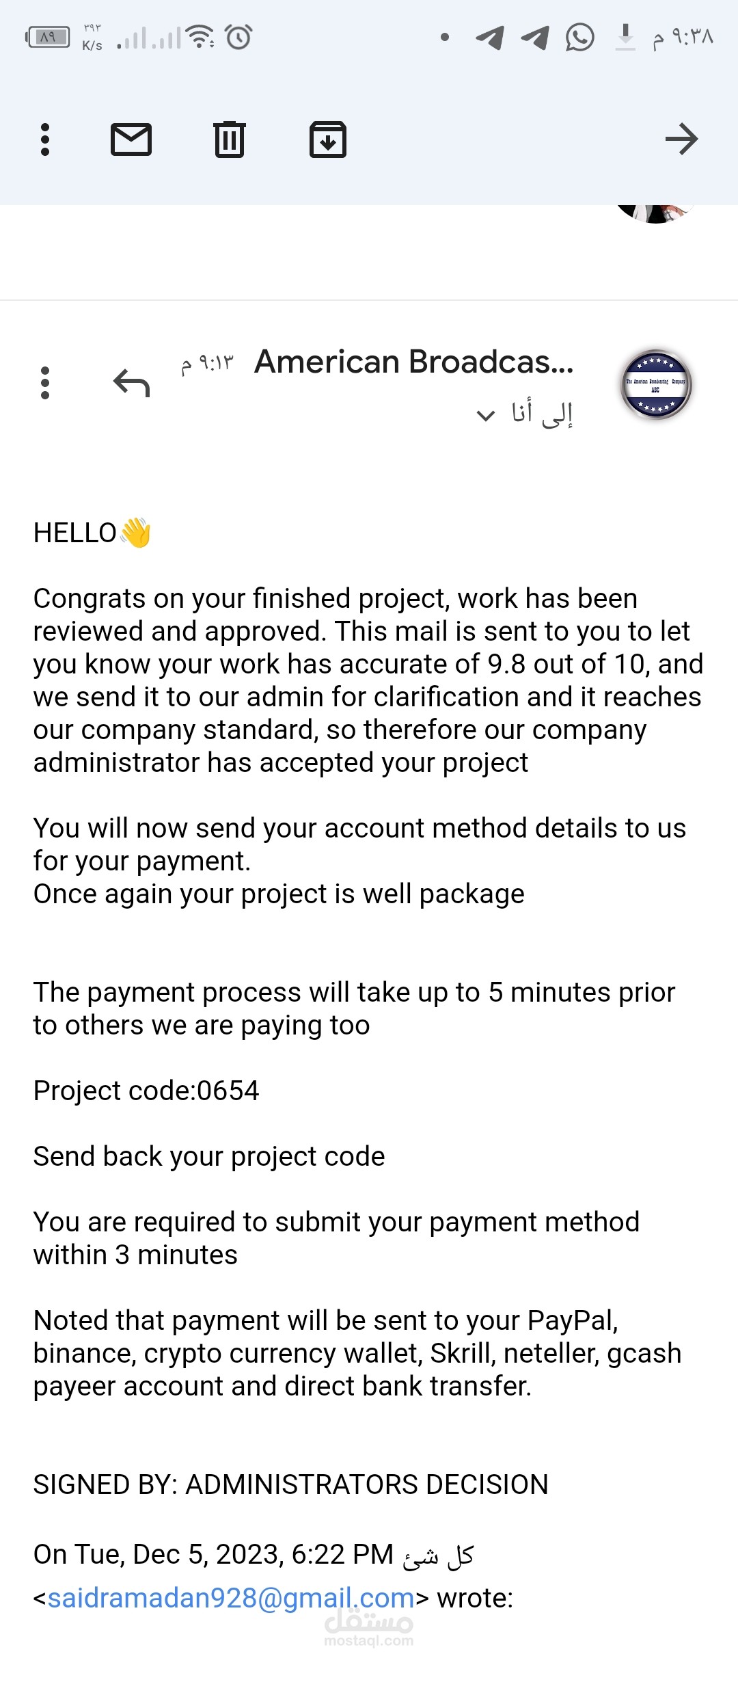Delete the email using the trash icon
This screenshot has width=738, height=1682.
click(x=230, y=139)
